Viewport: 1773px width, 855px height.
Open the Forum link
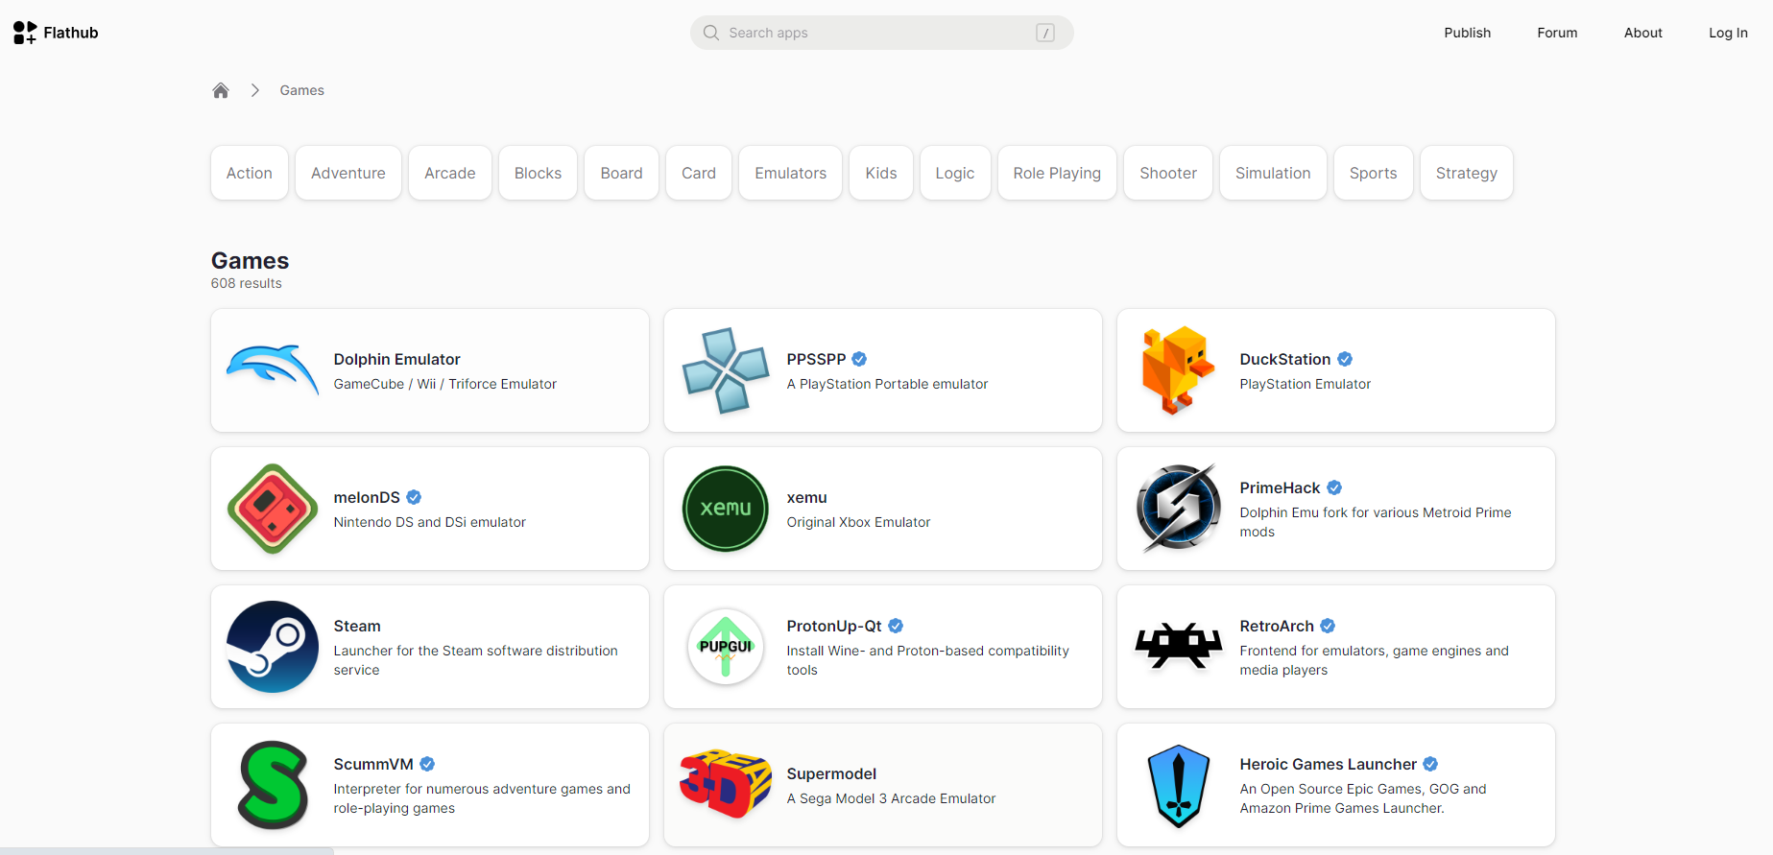pos(1557,33)
